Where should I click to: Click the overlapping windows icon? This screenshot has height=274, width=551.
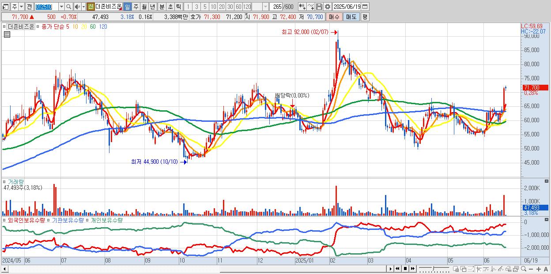463,269
